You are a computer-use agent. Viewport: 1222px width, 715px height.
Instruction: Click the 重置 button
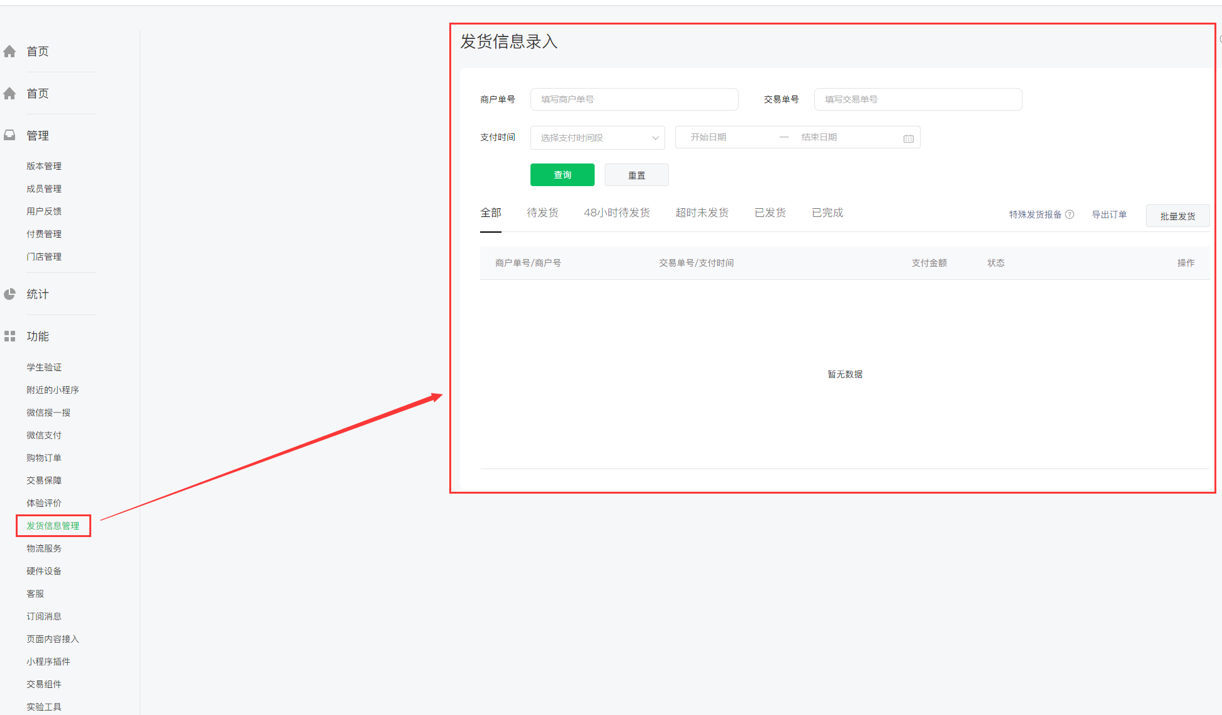point(636,175)
